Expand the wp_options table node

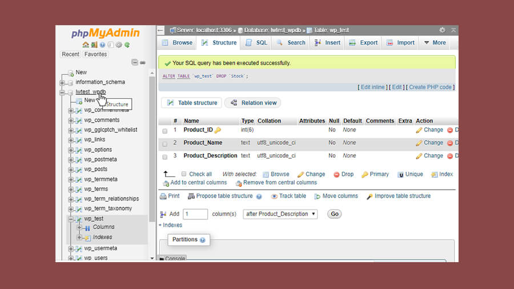(70, 150)
